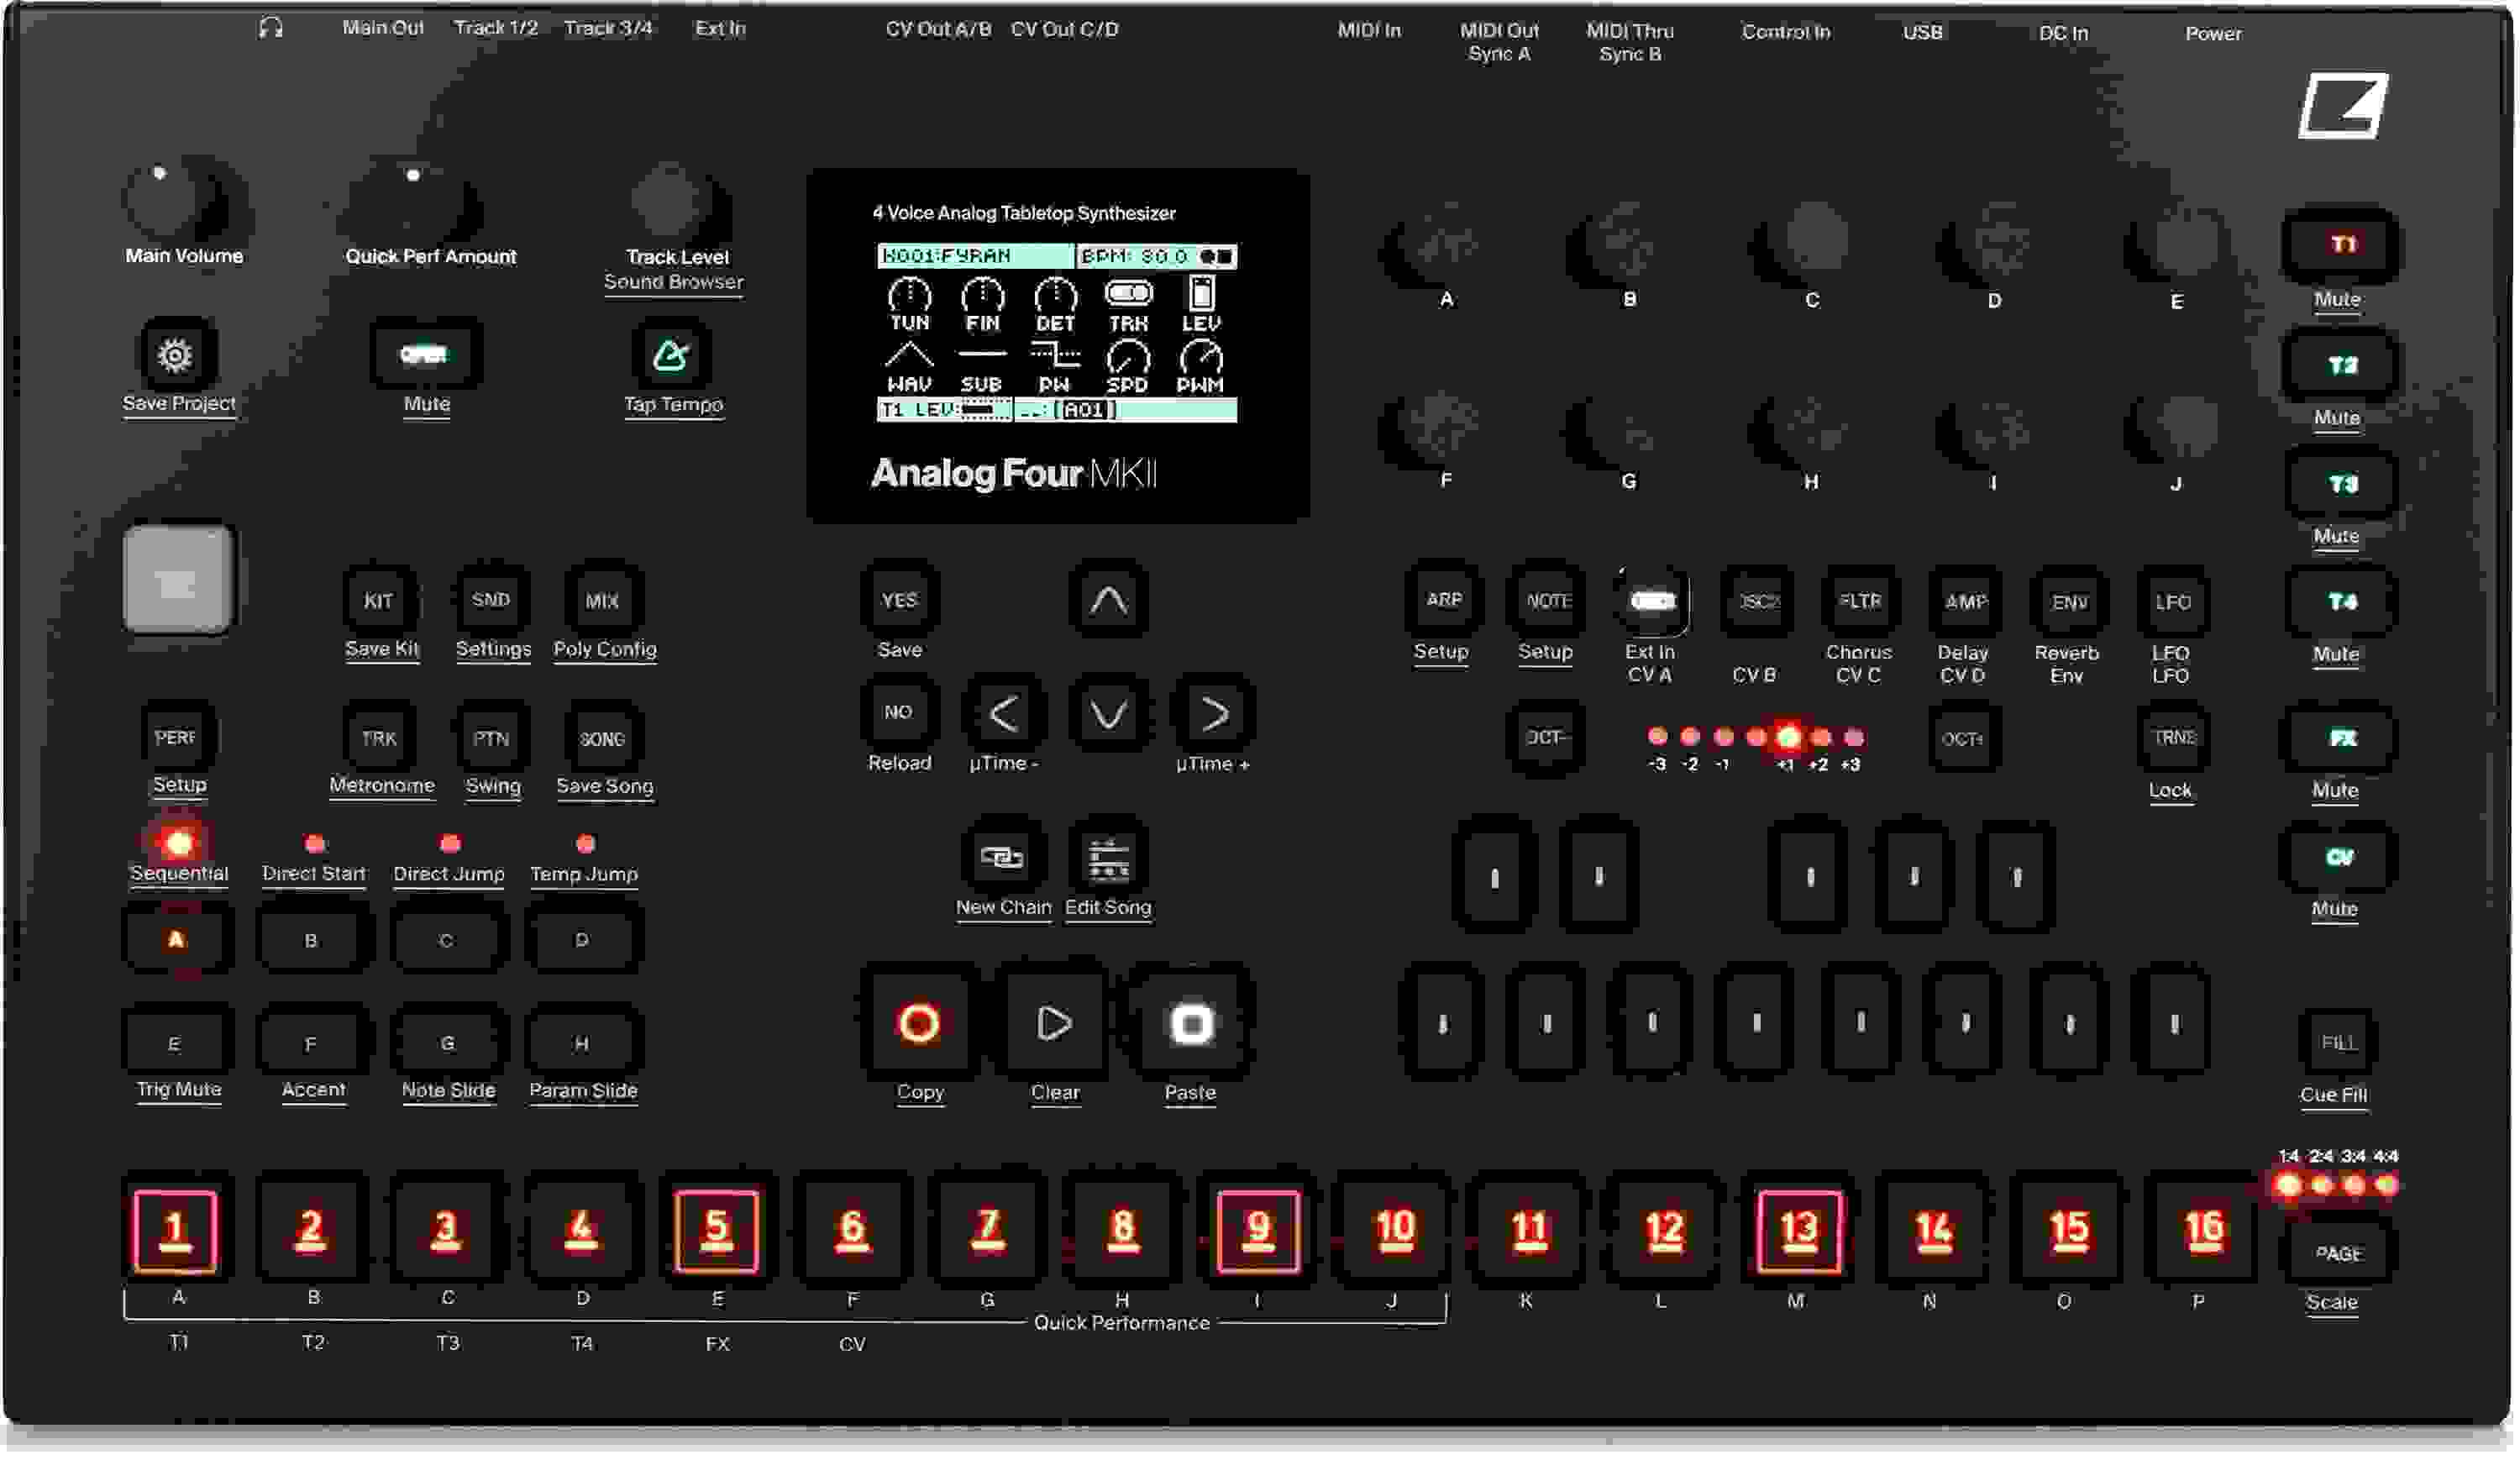
Task: Open the SONG menu
Action: [x=604, y=738]
